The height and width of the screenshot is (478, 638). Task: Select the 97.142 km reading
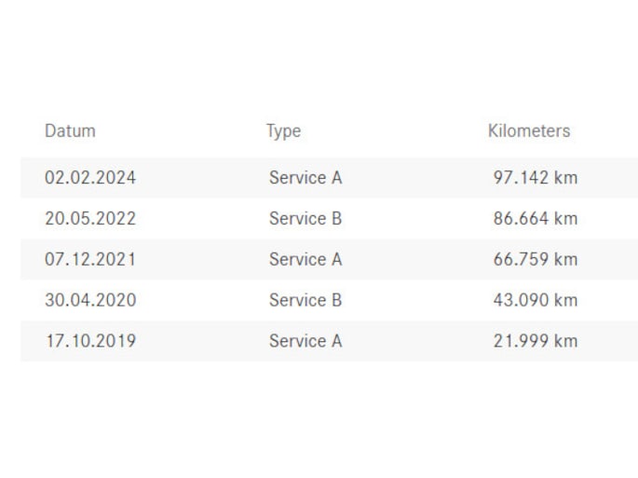(x=536, y=178)
